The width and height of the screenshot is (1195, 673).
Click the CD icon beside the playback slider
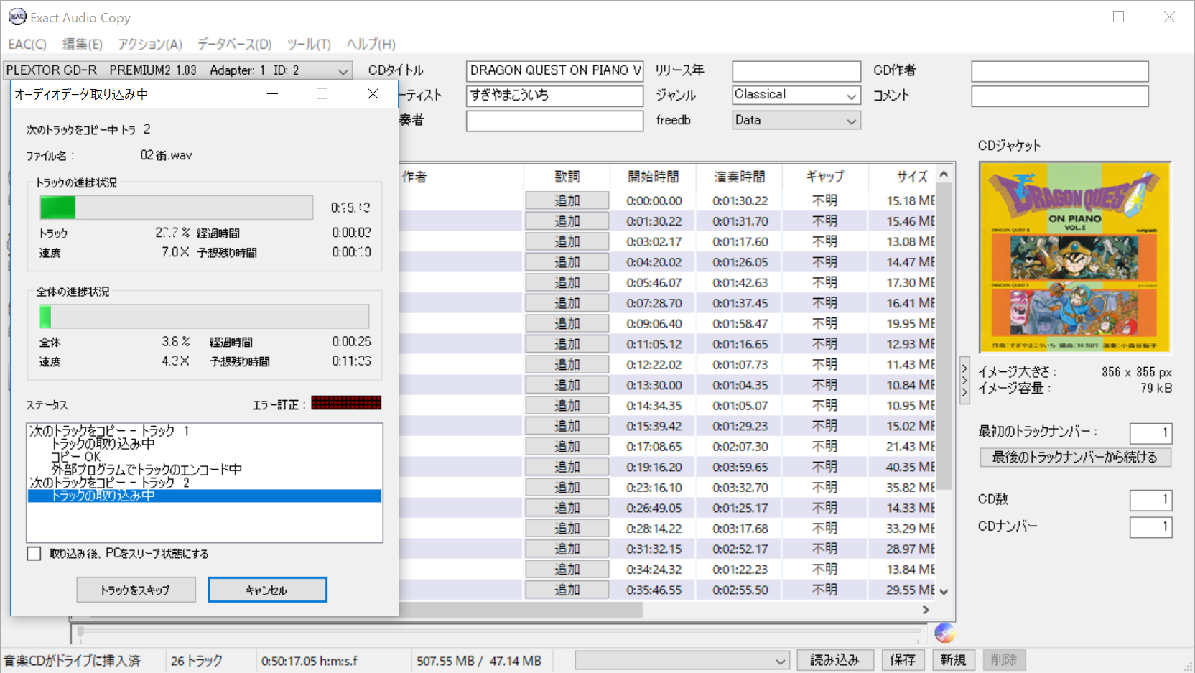(944, 633)
